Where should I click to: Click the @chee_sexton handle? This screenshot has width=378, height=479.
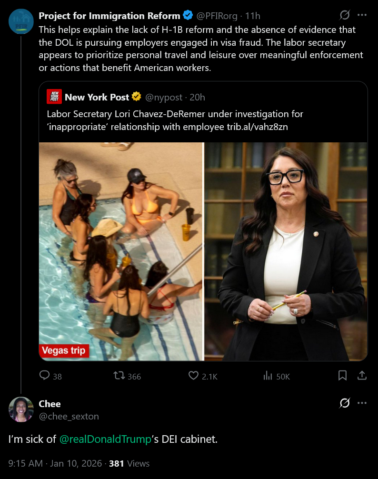pyautogui.click(x=69, y=416)
